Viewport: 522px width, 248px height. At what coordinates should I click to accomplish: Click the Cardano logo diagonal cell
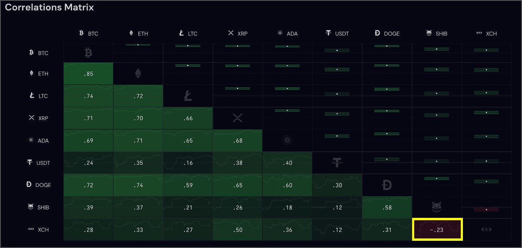point(287,141)
